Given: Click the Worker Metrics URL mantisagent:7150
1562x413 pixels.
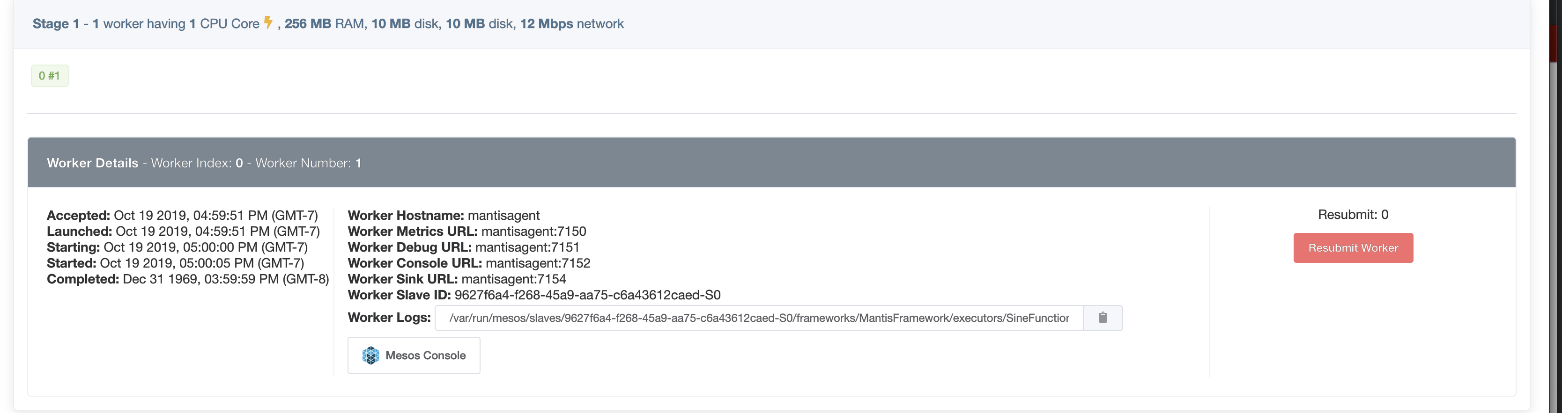Looking at the screenshot, I should [533, 232].
